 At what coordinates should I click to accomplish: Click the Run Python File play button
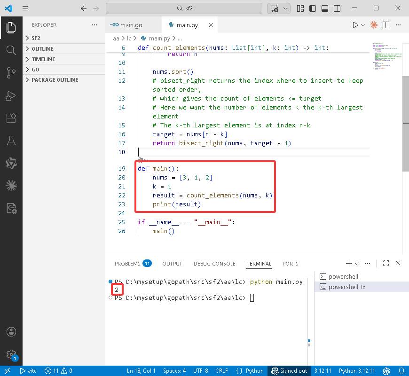355,25
